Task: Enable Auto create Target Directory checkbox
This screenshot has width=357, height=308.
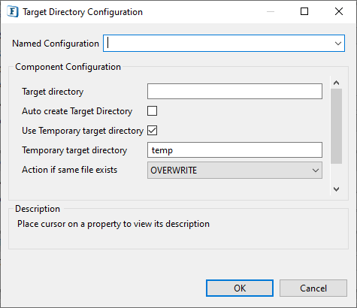Action: [153, 111]
